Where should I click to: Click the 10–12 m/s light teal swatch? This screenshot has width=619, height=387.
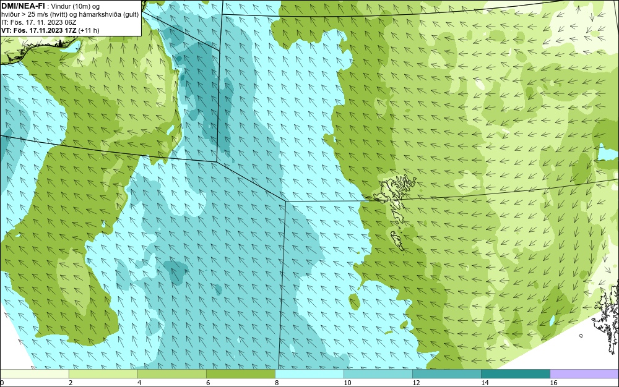(x=378, y=374)
